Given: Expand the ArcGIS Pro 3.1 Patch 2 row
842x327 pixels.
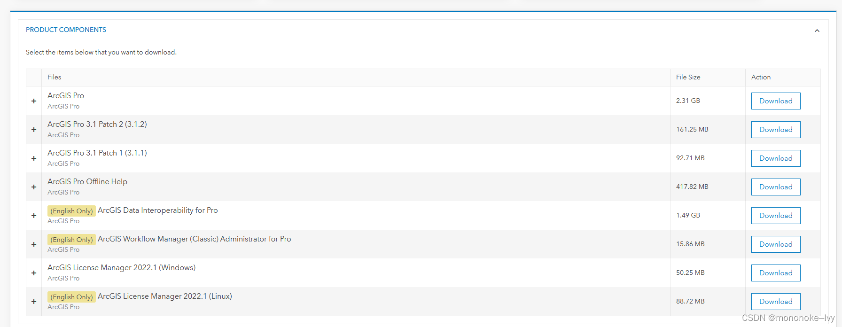Looking at the screenshot, I should tap(34, 130).
